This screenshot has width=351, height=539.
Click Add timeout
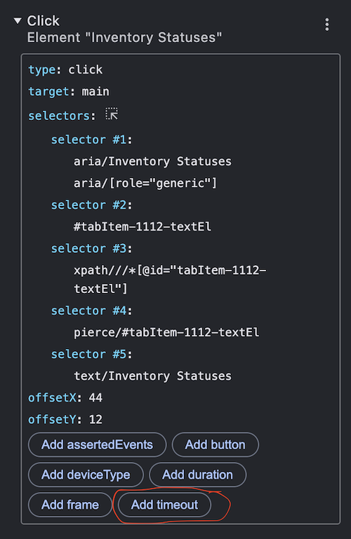(x=164, y=504)
